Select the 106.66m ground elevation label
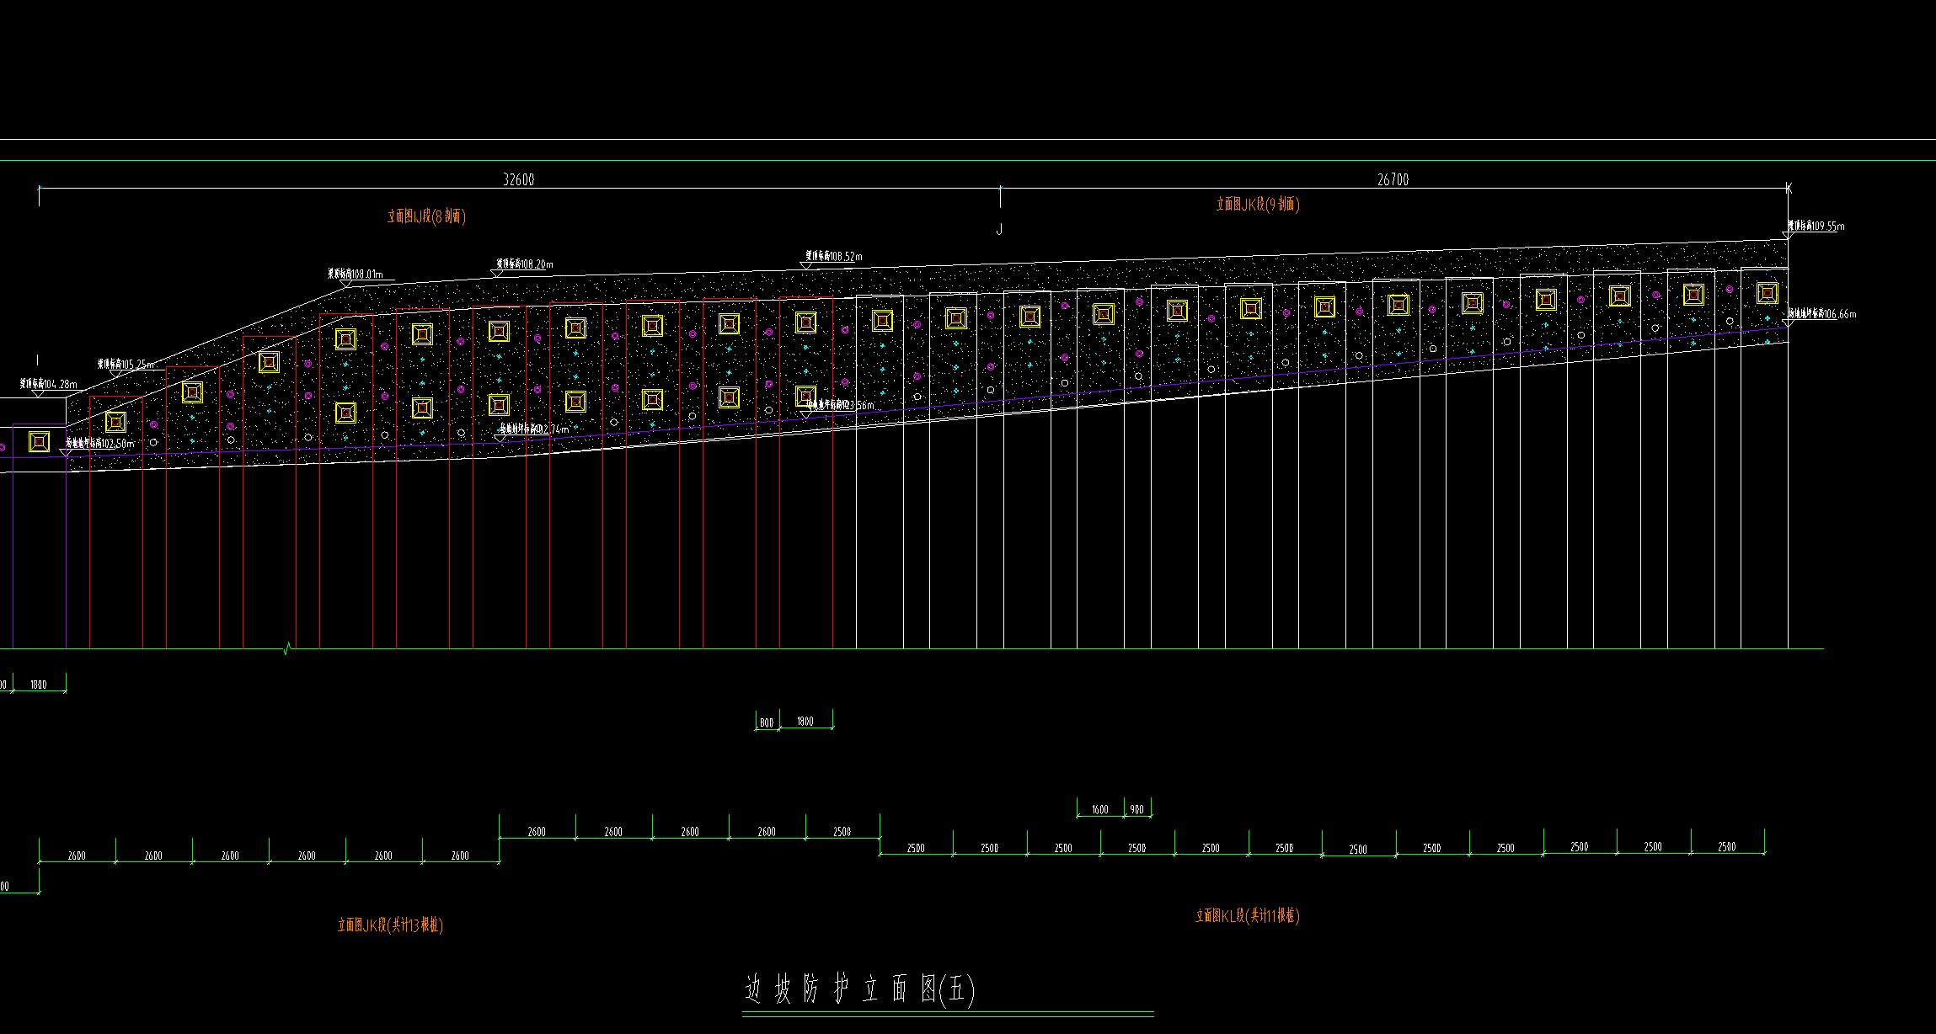The image size is (1936, 1034). click(1822, 314)
